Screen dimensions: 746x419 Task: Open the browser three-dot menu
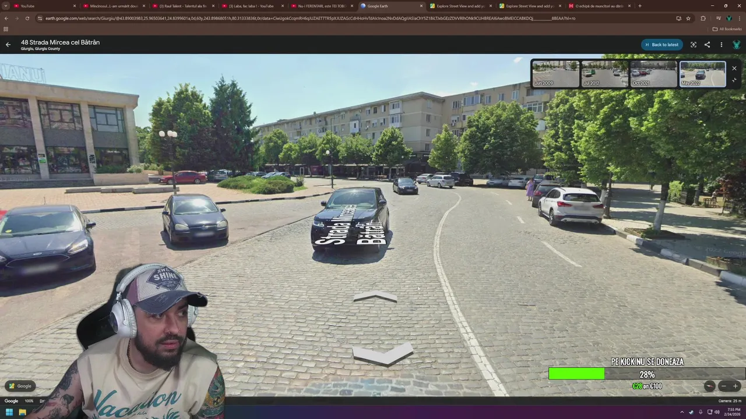(x=739, y=18)
